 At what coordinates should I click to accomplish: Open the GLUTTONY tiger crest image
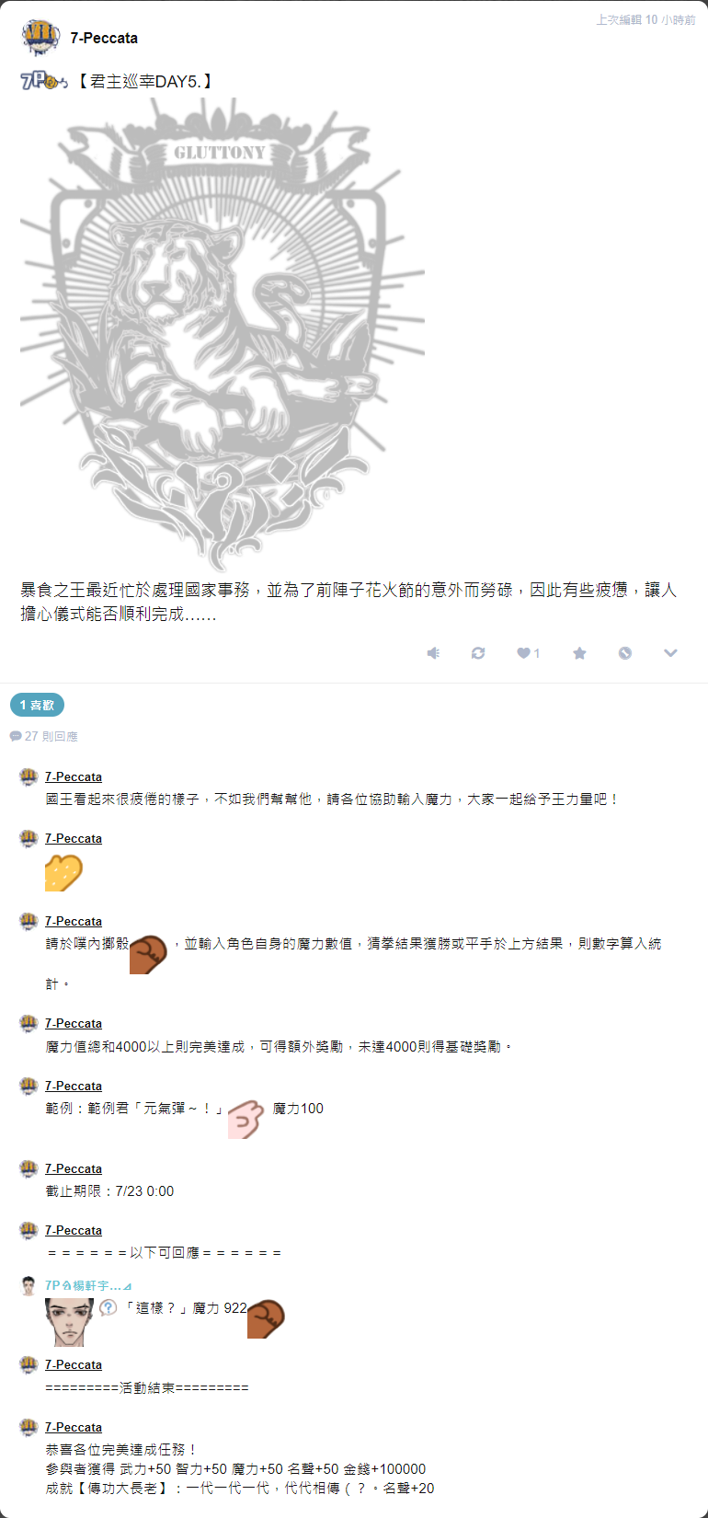223,335
